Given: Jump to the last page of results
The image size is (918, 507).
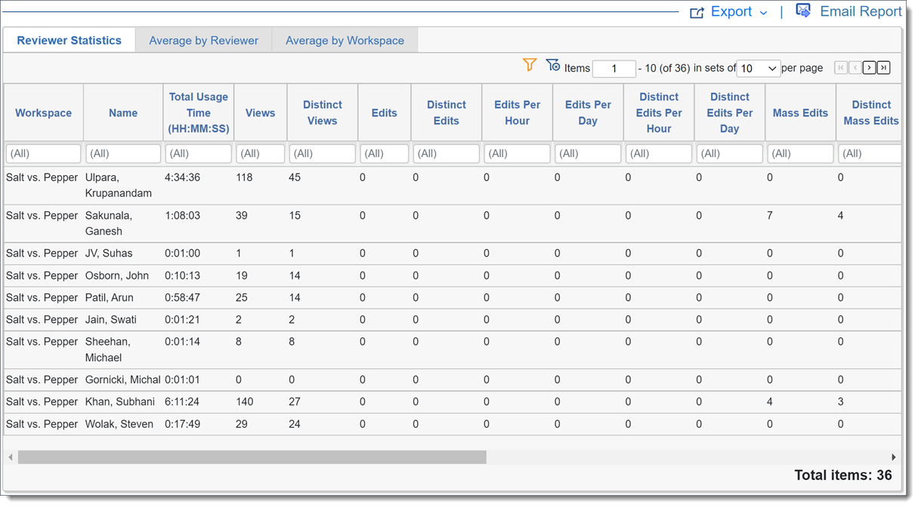Looking at the screenshot, I should click(x=883, y=68).
